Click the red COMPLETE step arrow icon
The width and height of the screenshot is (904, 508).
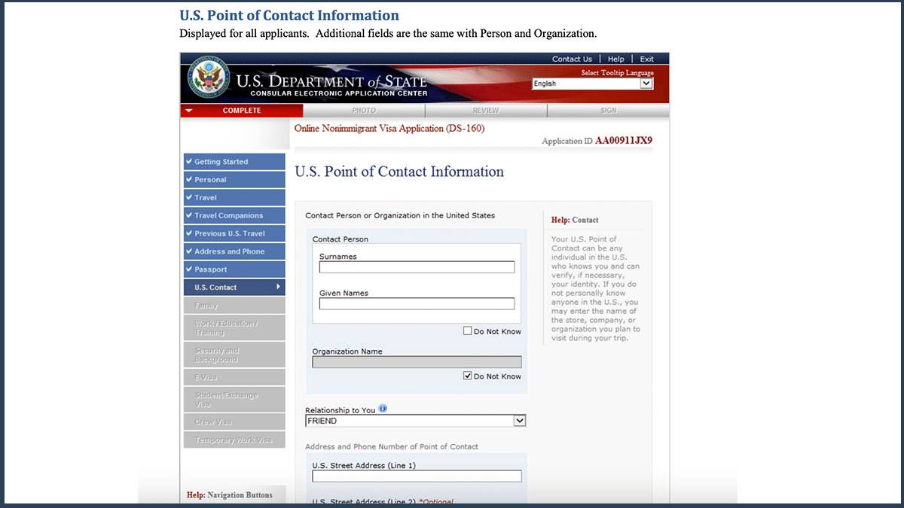coord(189,111)
